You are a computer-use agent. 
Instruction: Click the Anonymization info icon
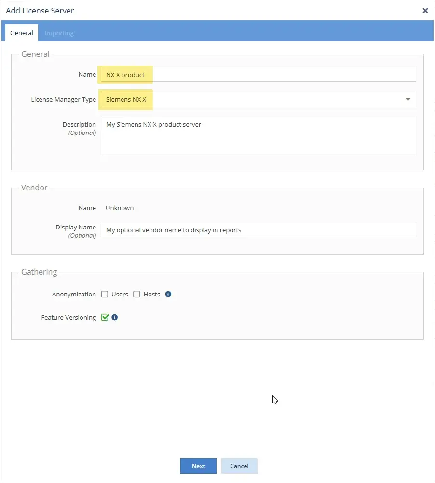[168, 294]
